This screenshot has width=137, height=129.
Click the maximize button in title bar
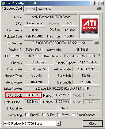click(97, 3)
